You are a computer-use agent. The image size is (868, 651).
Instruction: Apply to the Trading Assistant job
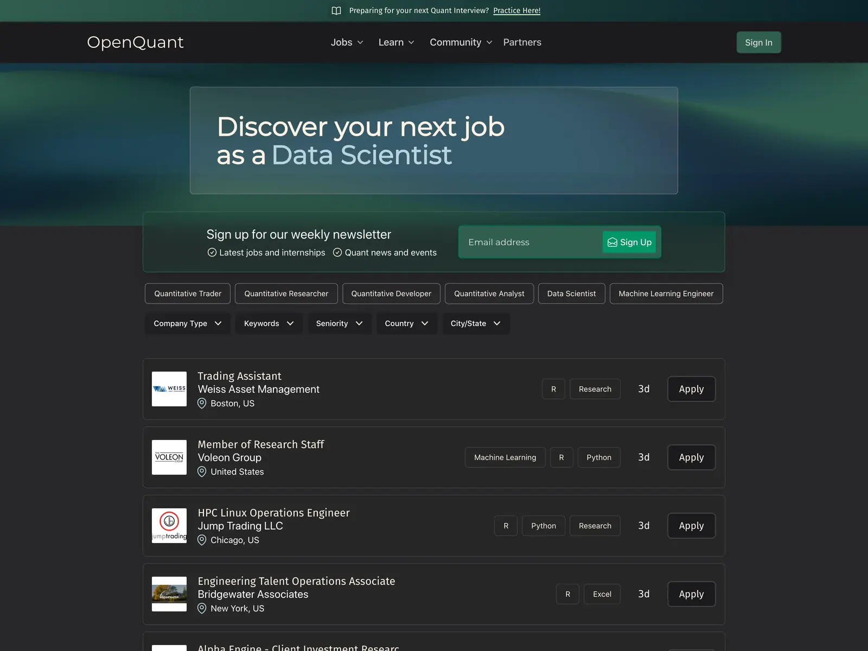691,389
